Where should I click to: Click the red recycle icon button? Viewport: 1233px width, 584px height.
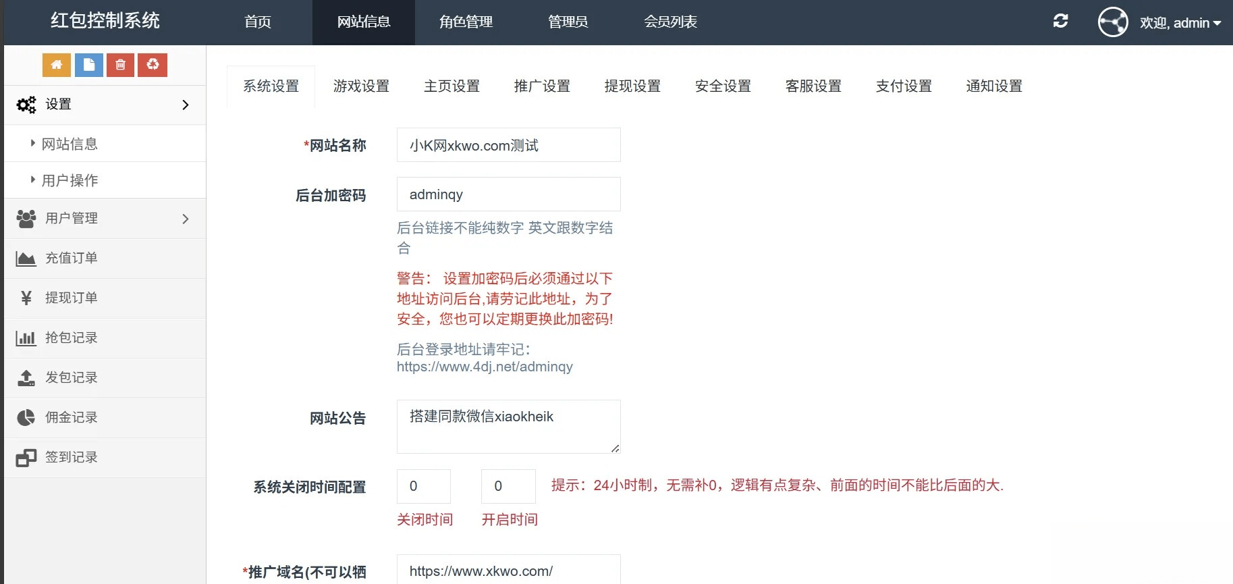tap(153, 65)
